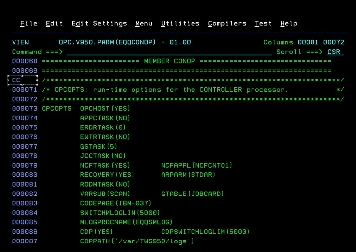
Task: Click line number 000071
Action: click(24, 90)
